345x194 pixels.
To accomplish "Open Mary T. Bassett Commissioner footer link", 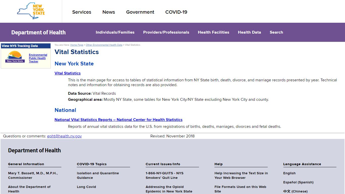I will point(33,176).
